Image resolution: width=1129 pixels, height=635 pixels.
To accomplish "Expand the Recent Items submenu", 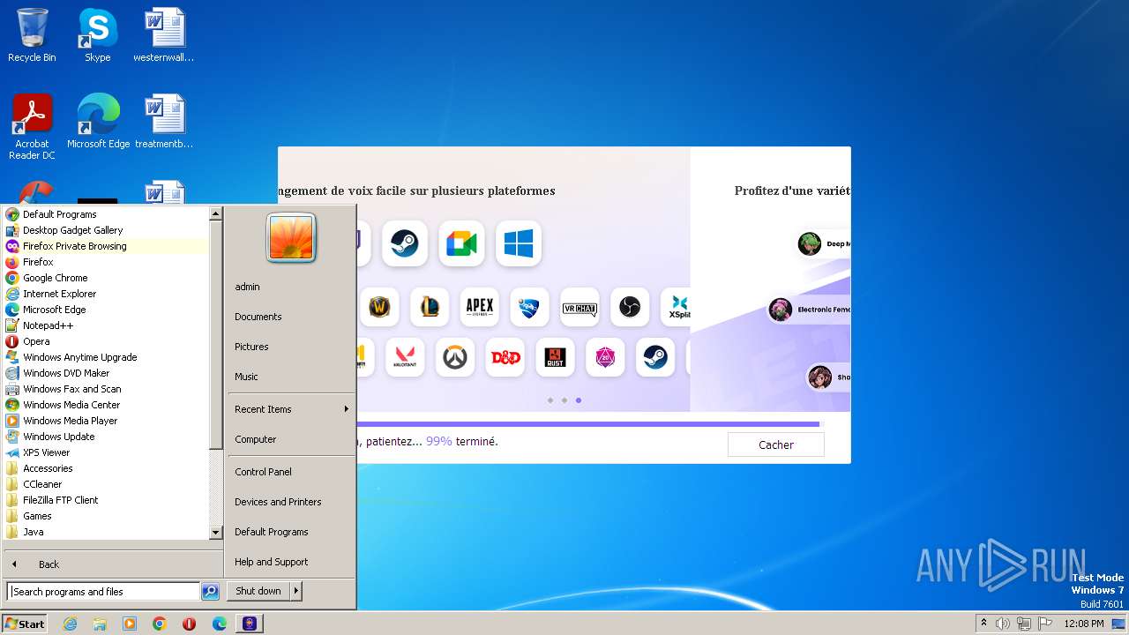I will click(x=291, y=409).
